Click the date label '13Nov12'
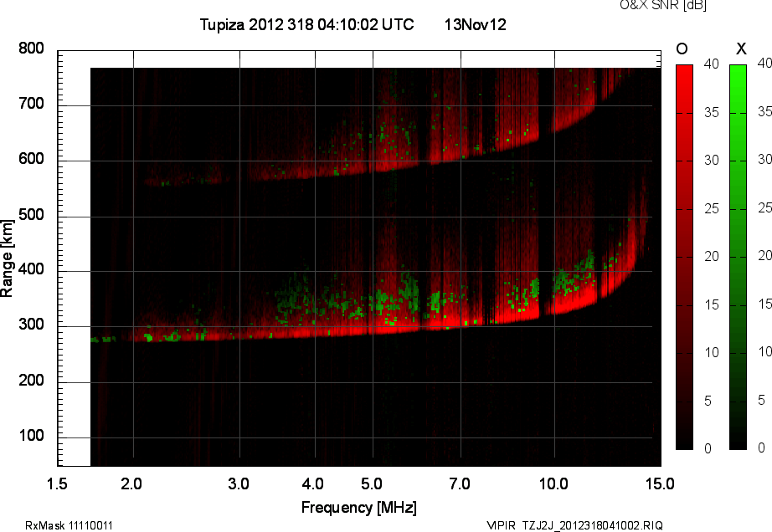Screen dimensions: 772x532 tap(475, 24)
